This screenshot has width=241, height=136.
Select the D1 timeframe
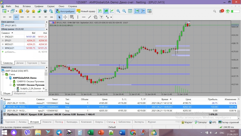[40, 17]
